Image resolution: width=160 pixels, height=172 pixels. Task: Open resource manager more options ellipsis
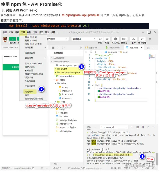click(x=79, y=53)
